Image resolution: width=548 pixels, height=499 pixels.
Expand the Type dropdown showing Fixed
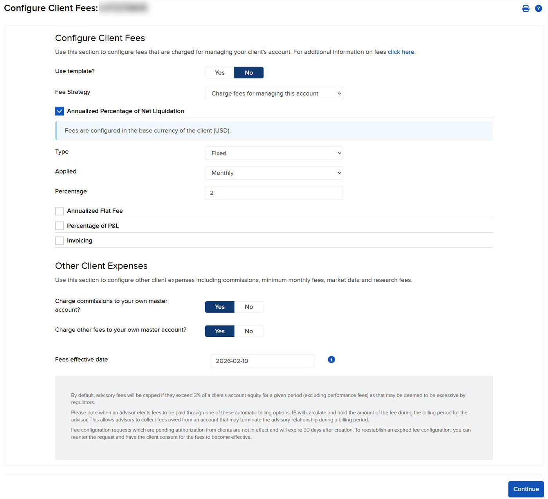pos(274,153)
